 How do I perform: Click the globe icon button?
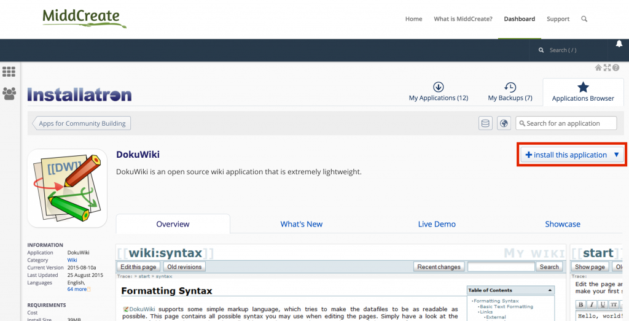504,123
